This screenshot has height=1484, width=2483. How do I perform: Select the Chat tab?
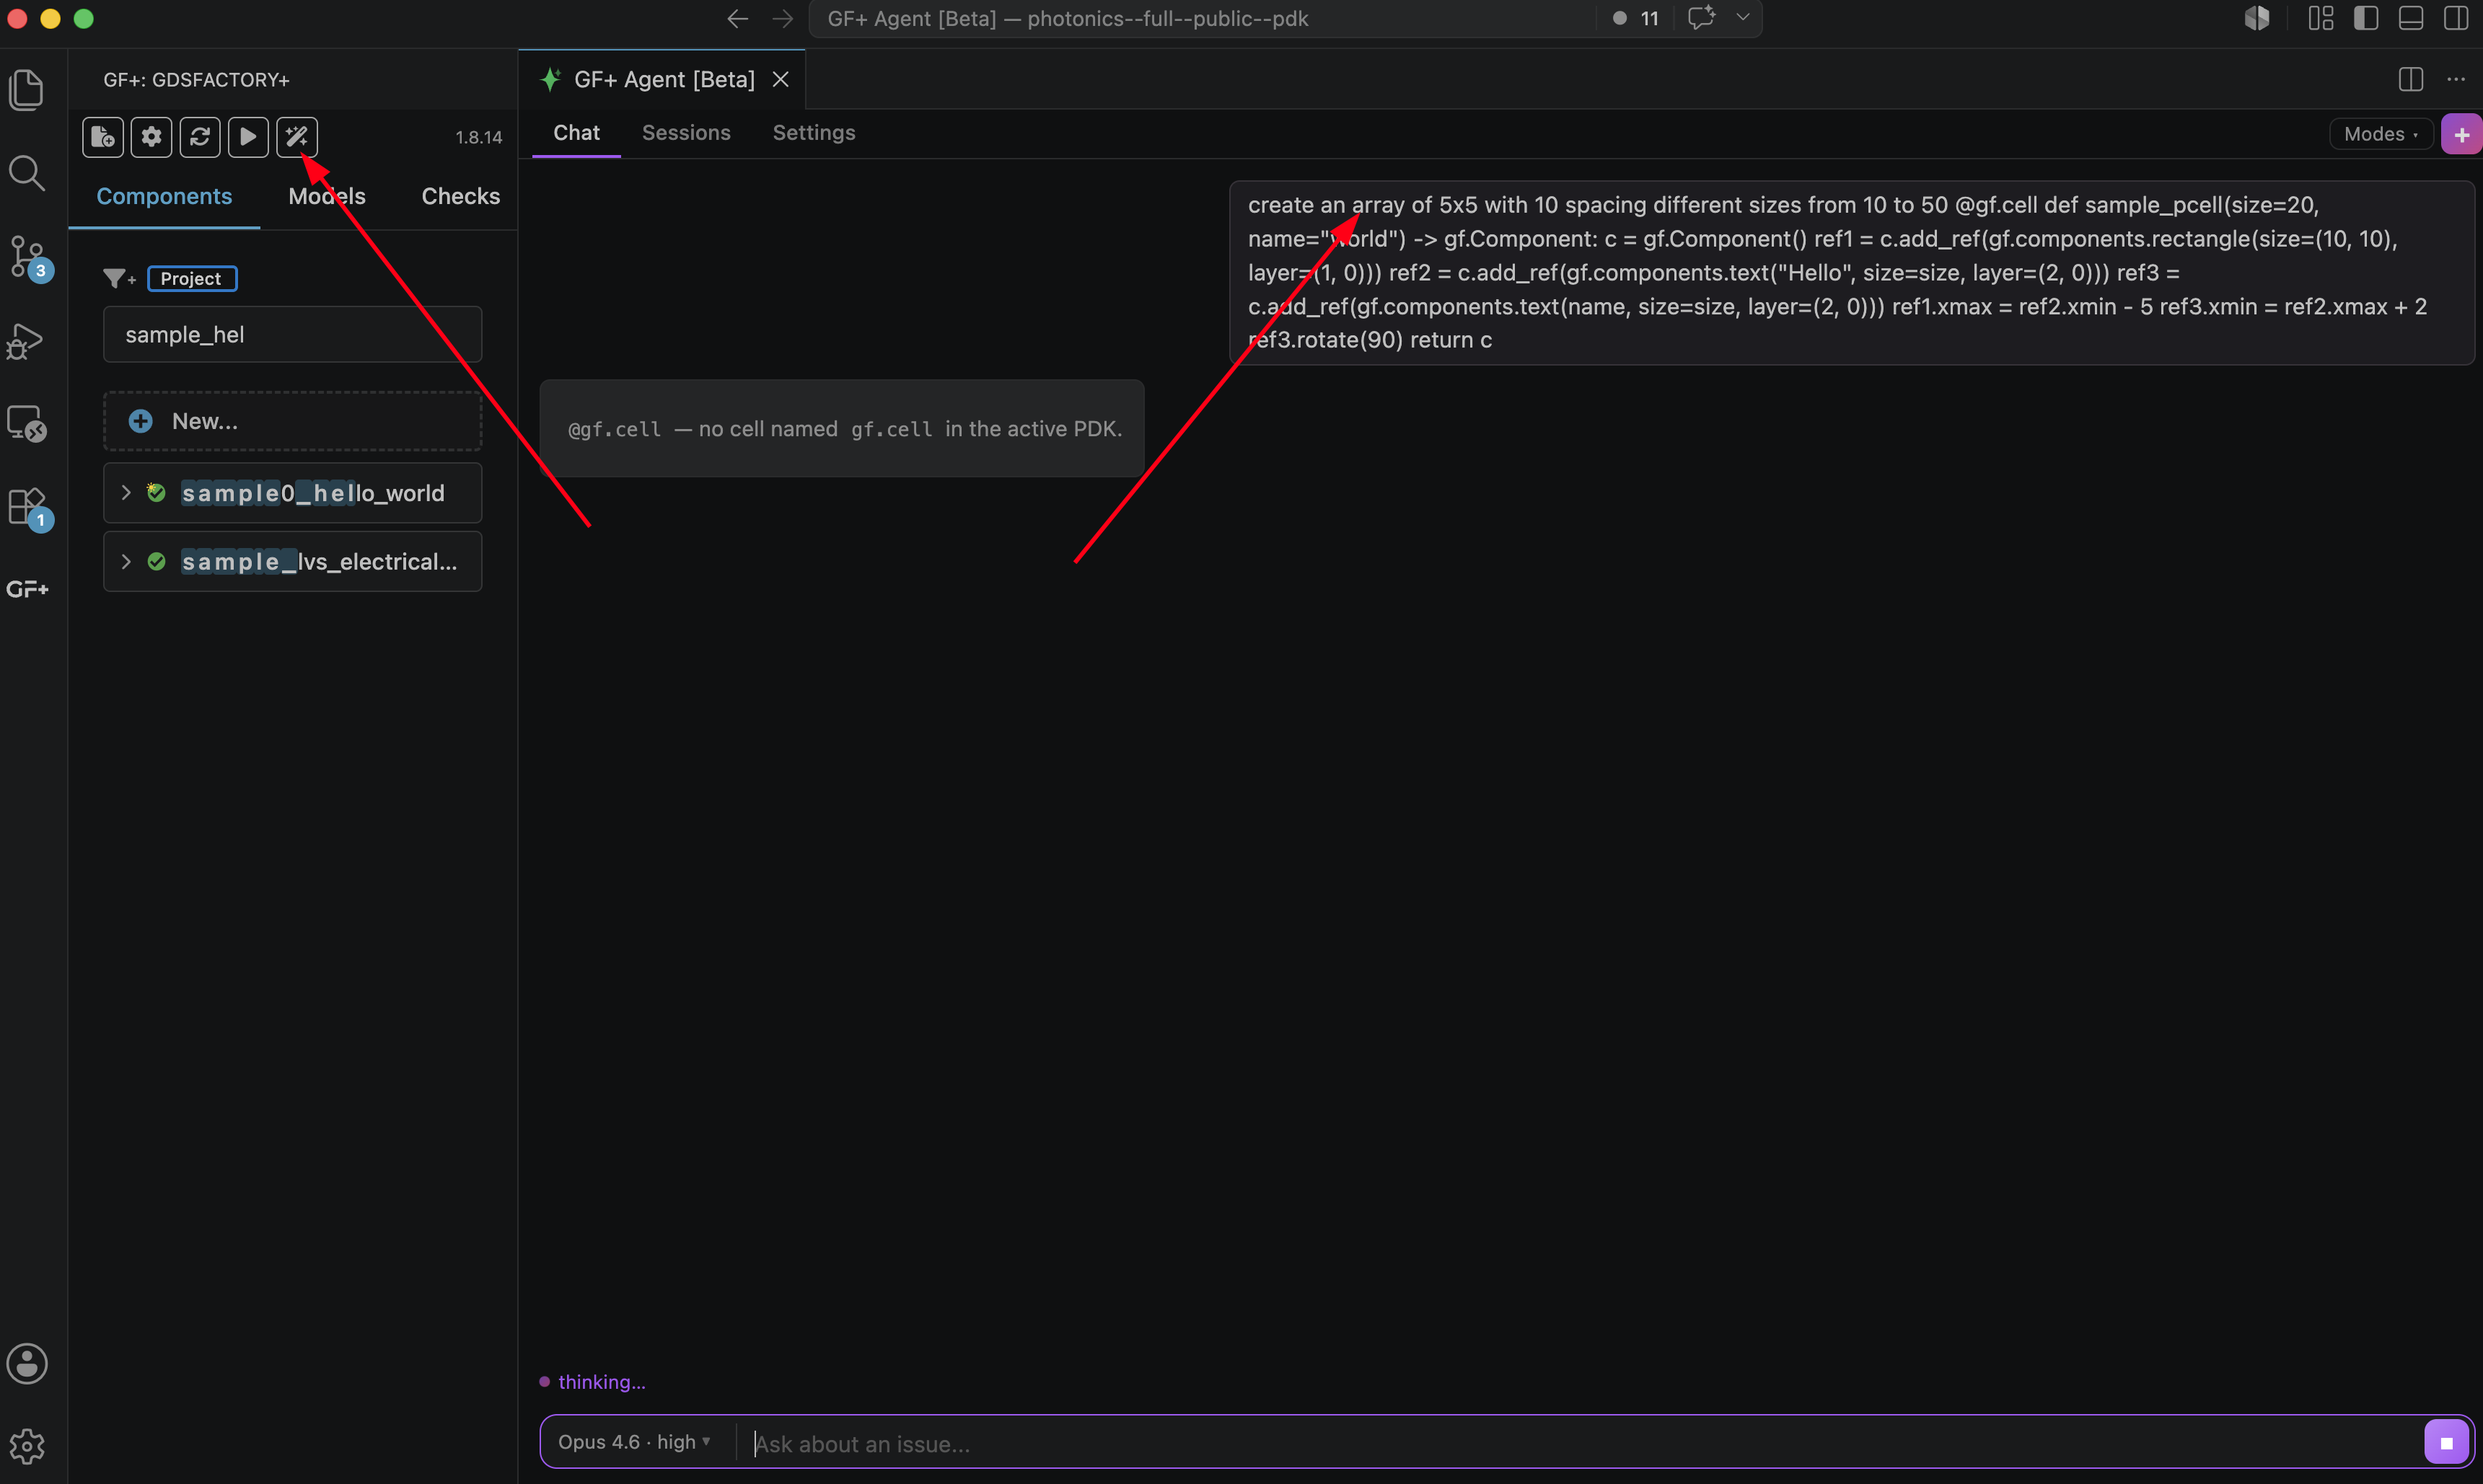tap(576, 133)
